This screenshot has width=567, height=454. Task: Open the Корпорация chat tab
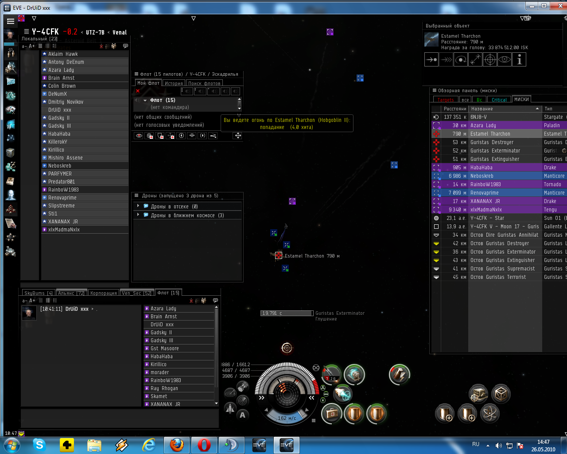click(x=104, y=293)
